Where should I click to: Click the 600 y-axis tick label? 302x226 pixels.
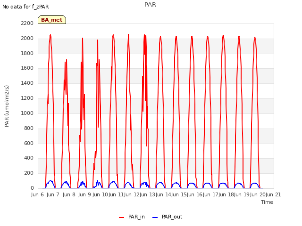click(x=29, y=143)
